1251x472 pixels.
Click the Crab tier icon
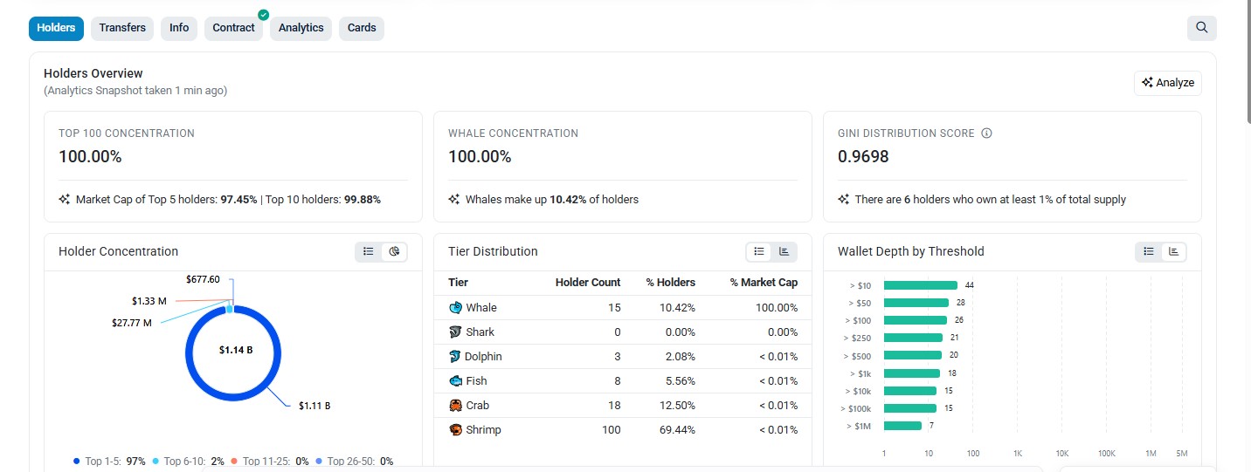tap(454, 405)
